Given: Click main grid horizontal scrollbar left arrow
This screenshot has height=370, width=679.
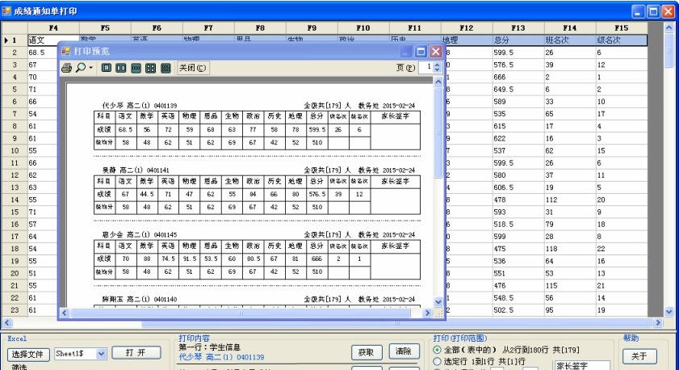Looking at the screenshot, I should tap(7, 323).
